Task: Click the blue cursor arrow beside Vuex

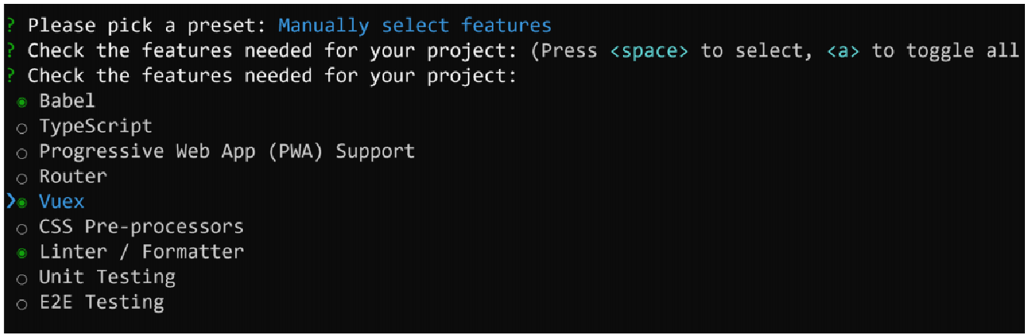Action: (x=10, y=202)
